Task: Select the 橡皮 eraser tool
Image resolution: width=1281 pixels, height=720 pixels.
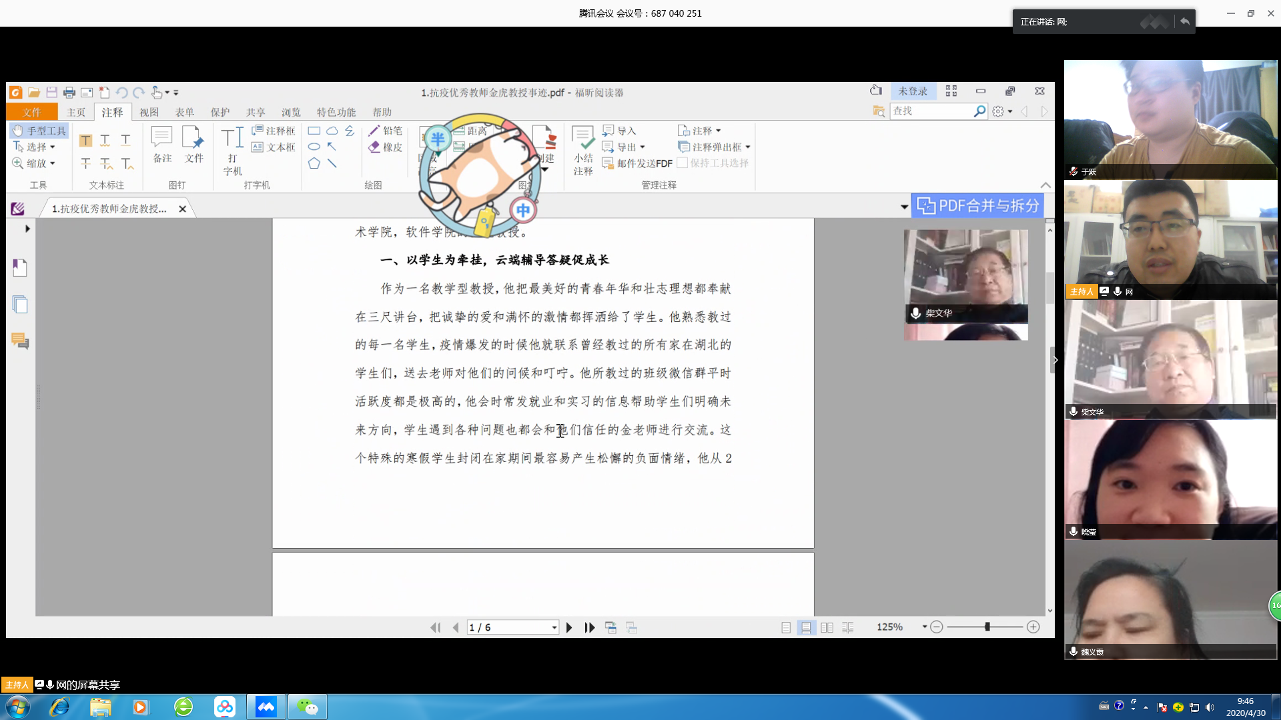Action: tap(385, 147)
